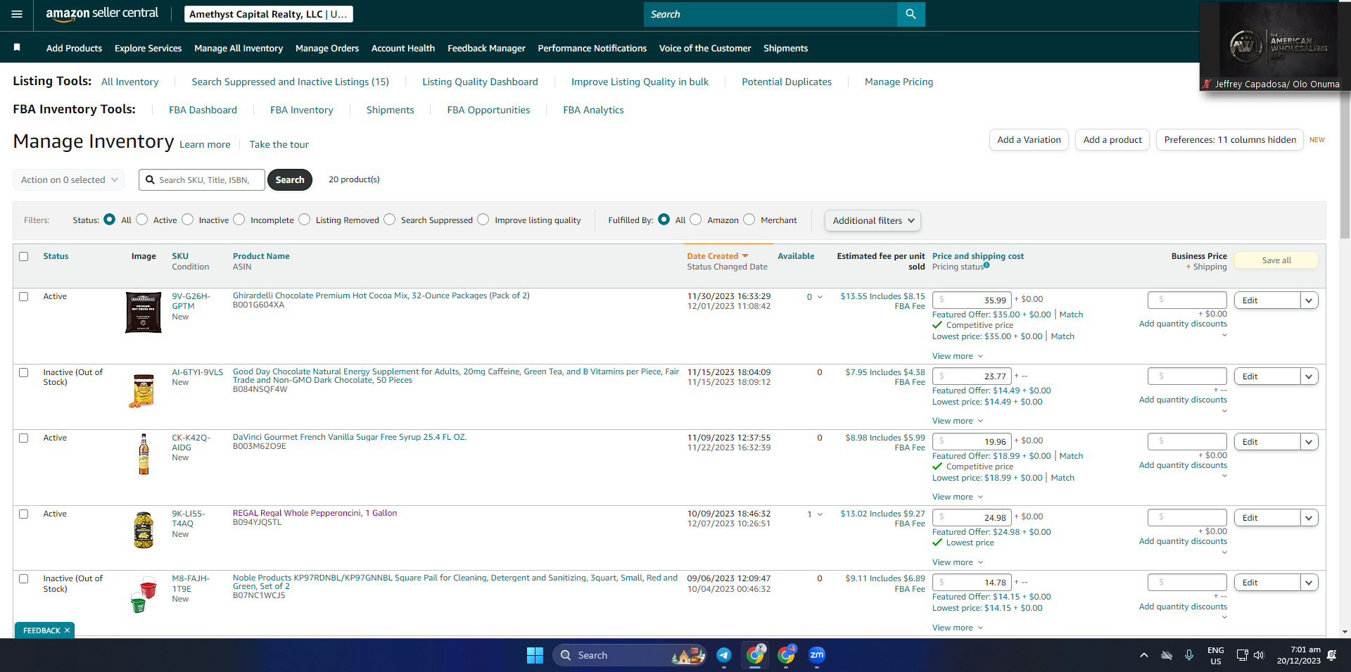Viewport: 1351px width, 672px height.
Task: Open Zoom from the taskbar
Action: coord(816,655)
